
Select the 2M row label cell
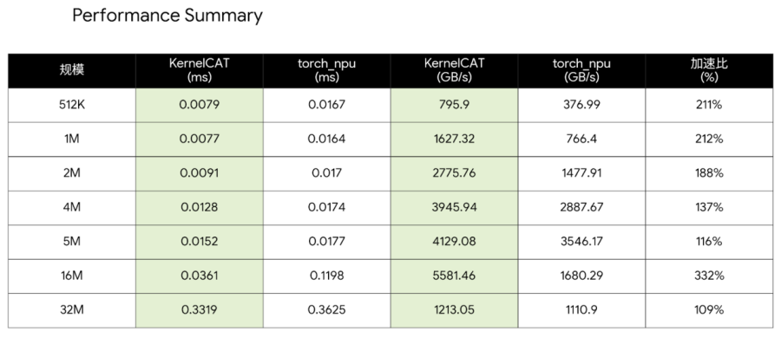tap(72, 173)
